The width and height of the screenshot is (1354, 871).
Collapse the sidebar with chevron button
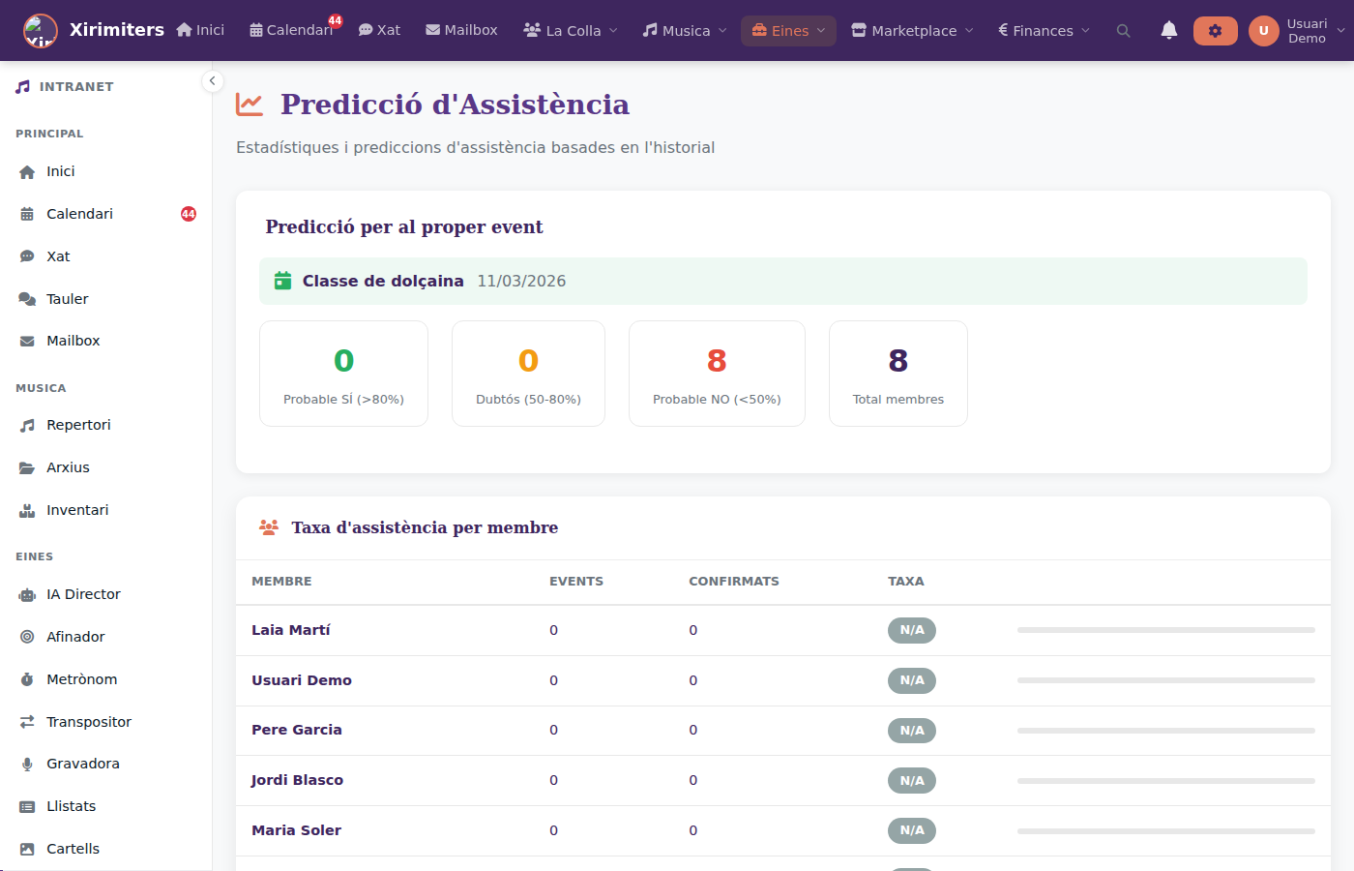(x=212, y=81)
